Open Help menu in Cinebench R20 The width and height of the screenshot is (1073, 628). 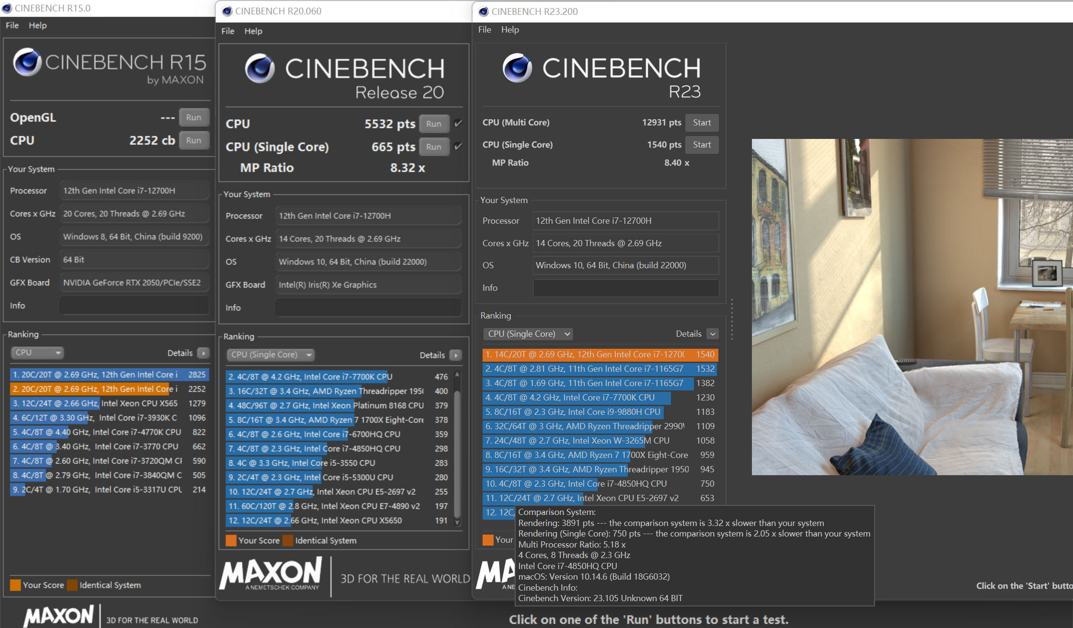253,31
